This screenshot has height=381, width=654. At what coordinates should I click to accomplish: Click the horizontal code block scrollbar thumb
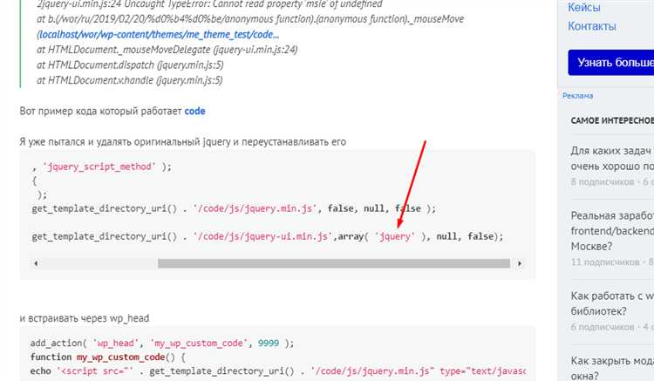[334, 263]
